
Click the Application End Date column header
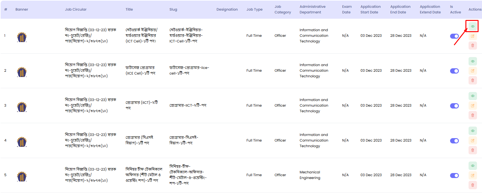click(x=400, y=9)
